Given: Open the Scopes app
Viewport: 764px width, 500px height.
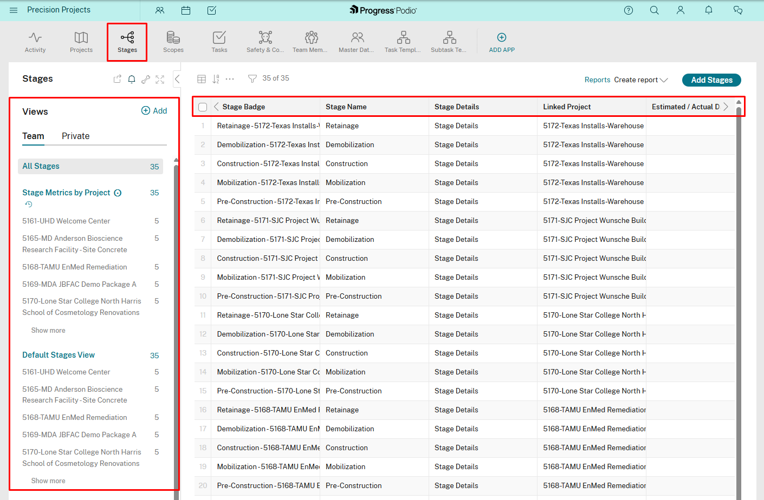Looking at the screenshot, I should point(173,42).
